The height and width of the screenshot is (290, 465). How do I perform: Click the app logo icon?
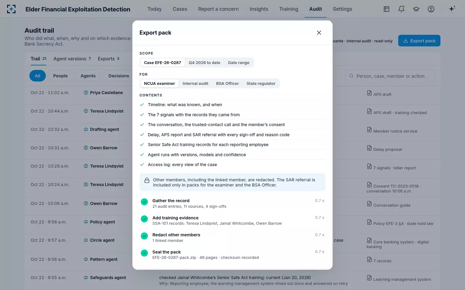[x=11, y=9]
